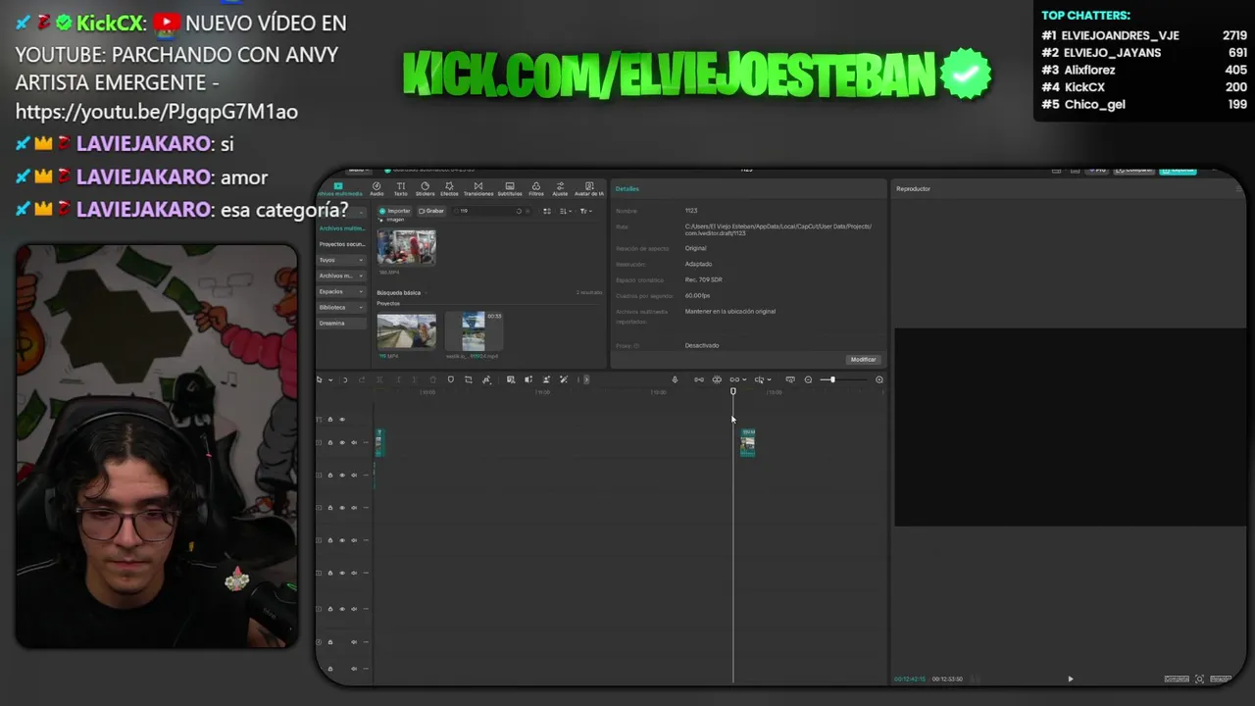The height and width of the screenshot is (706, 1255).
Task: Play preview in Reproductor panel
Action: coord(1070,679)
